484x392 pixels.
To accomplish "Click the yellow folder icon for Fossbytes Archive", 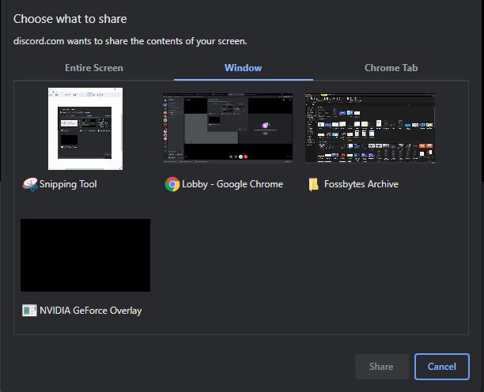I will click(x=314, y=184).
